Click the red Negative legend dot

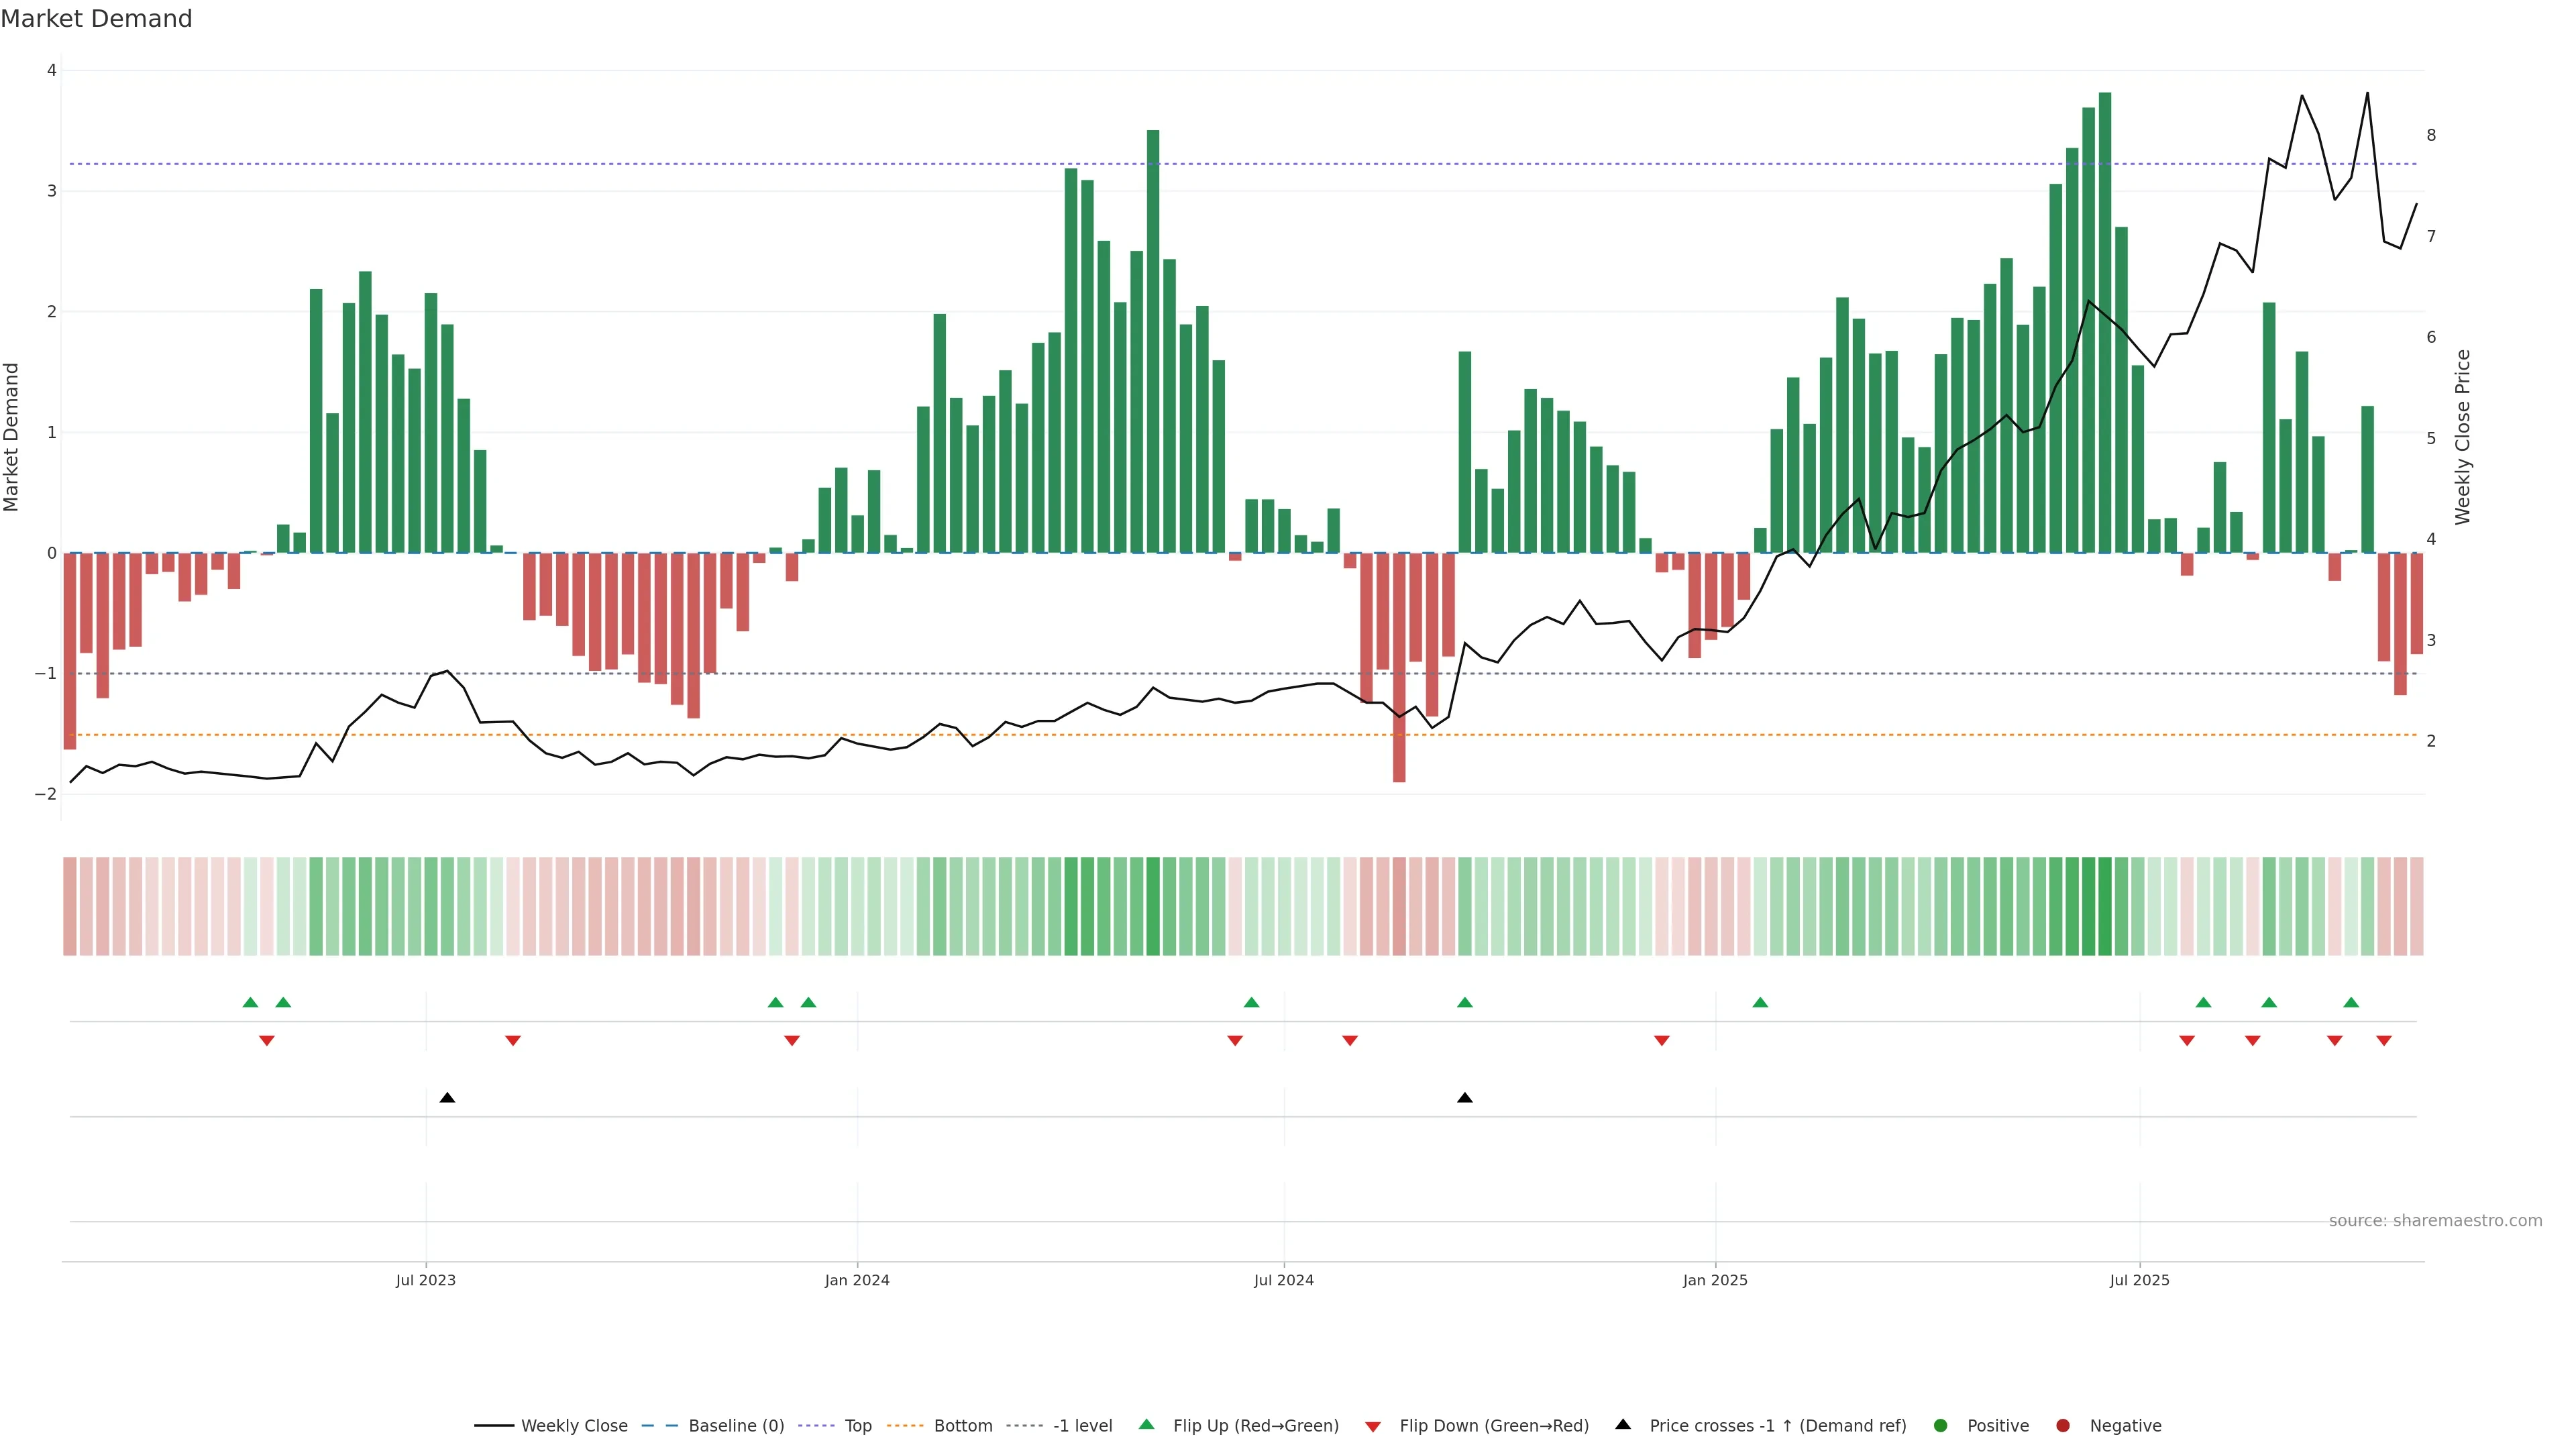pyautogui.click(x=2063, y=1426)
